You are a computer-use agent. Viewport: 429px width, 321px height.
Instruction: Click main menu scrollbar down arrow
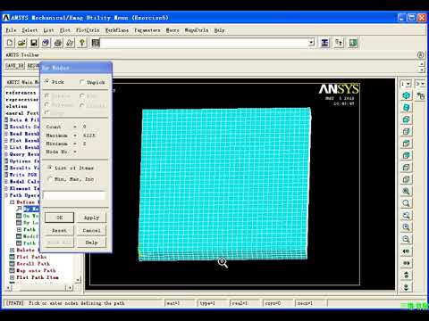pyautogui.click(x=78, y=280)
